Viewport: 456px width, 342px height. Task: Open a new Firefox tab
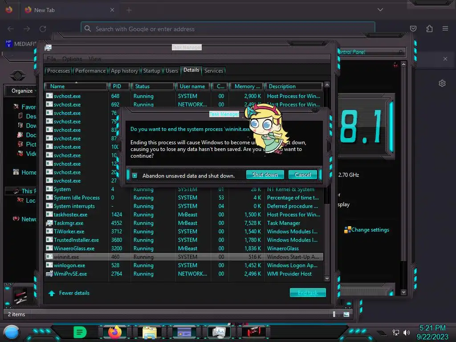(x=129, y=10)
